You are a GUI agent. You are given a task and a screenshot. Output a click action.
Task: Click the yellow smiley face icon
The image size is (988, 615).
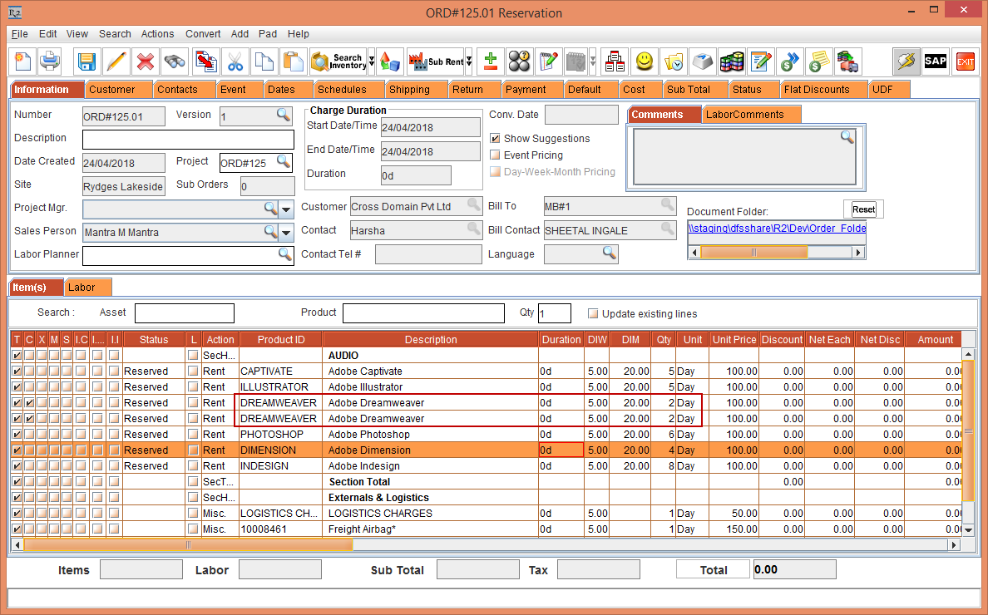(645, 61)
